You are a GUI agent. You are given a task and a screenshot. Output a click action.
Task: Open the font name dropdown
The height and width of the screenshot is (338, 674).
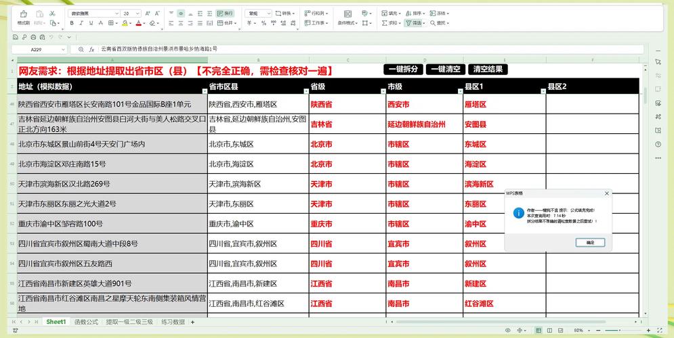point(117,14)
